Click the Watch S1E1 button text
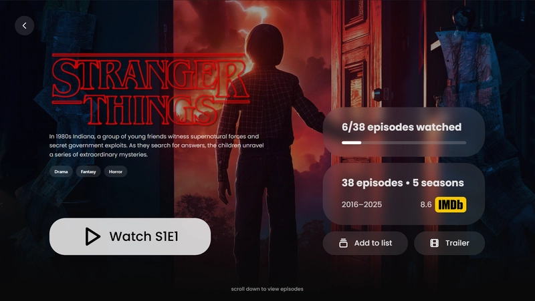The height and width of the screenshot is (301, 535). click(144, 236)
